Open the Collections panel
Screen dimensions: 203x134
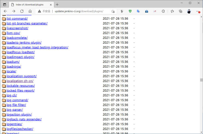[181, 11]
